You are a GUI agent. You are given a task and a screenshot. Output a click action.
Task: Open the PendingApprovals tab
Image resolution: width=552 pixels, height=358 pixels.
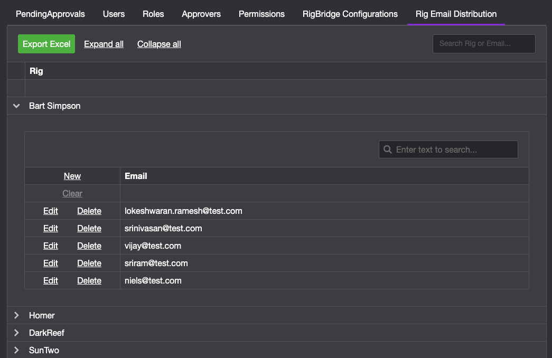50,14
